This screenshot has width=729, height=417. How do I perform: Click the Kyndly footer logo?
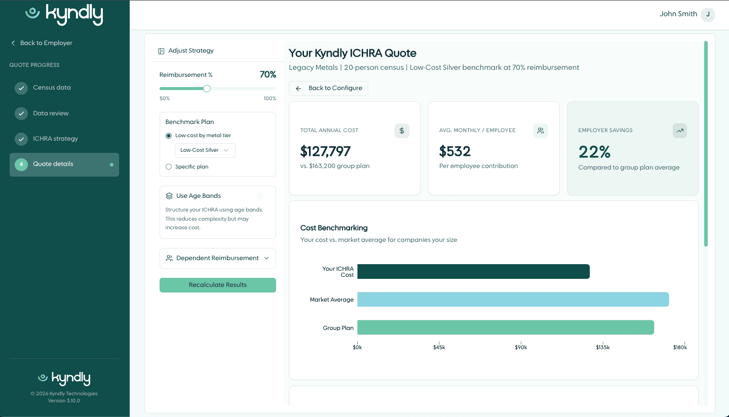[64, 379]
